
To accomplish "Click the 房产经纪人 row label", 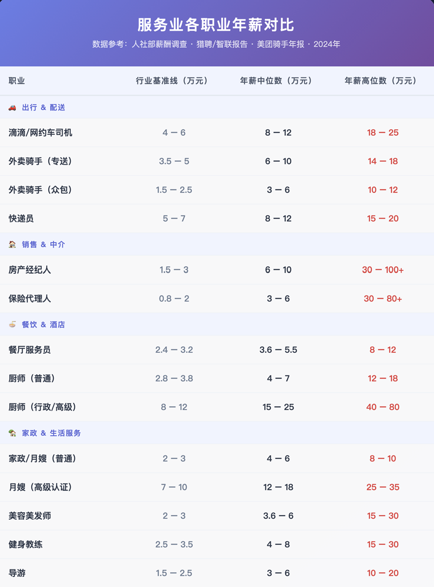I will click(30, 270).
